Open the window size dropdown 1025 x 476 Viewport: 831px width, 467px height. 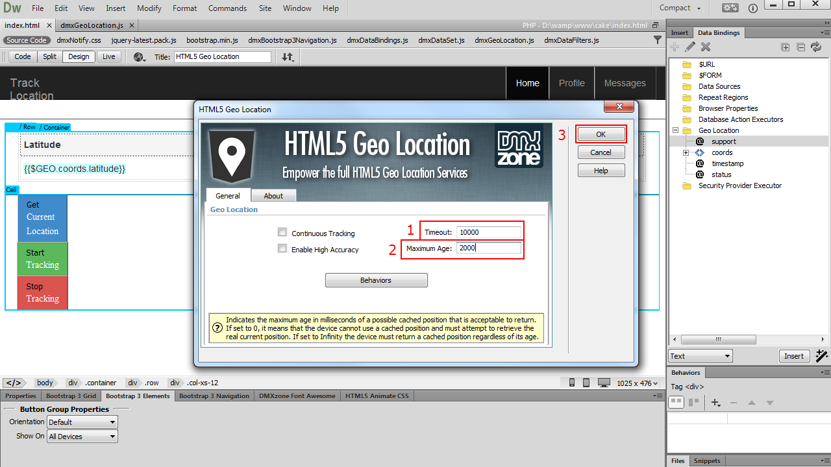638,383
